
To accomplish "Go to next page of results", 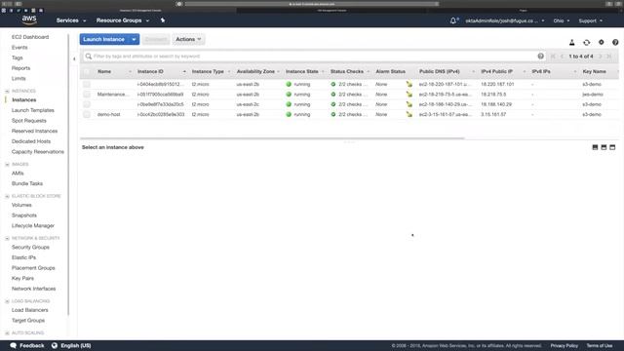I will (601, 57).
